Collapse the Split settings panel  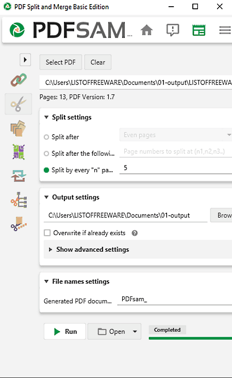[x=46, y=117]
